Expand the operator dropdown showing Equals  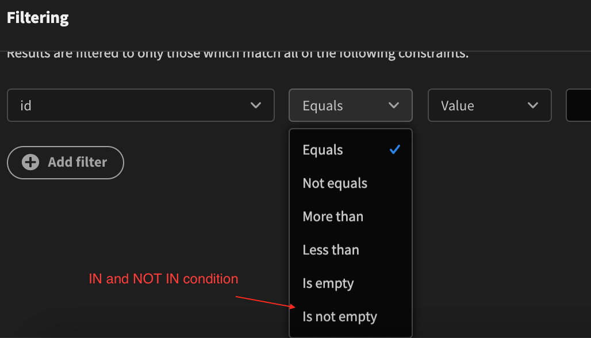[x=350, y=105]
